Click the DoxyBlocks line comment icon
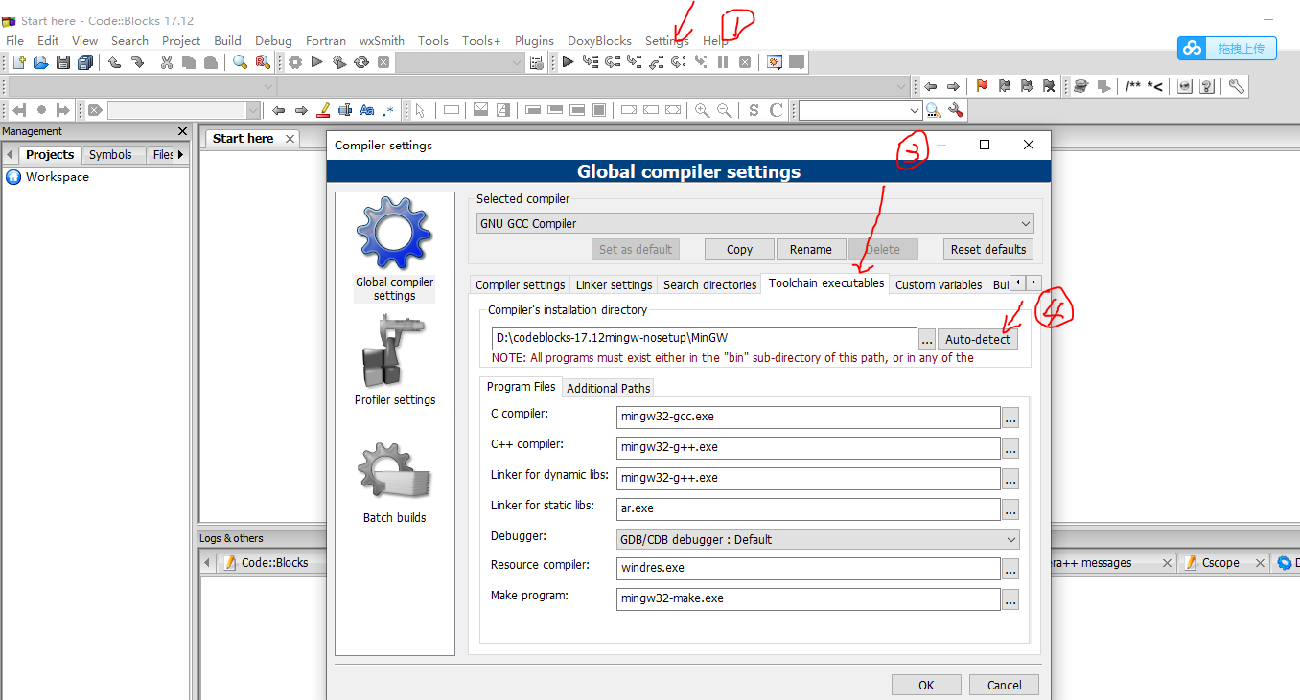1300x700 pixels. coord(1155,86)
